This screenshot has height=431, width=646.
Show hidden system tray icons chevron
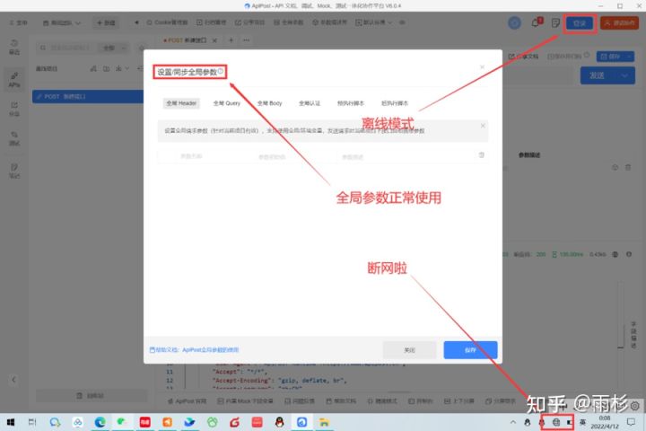coord(513,422)
